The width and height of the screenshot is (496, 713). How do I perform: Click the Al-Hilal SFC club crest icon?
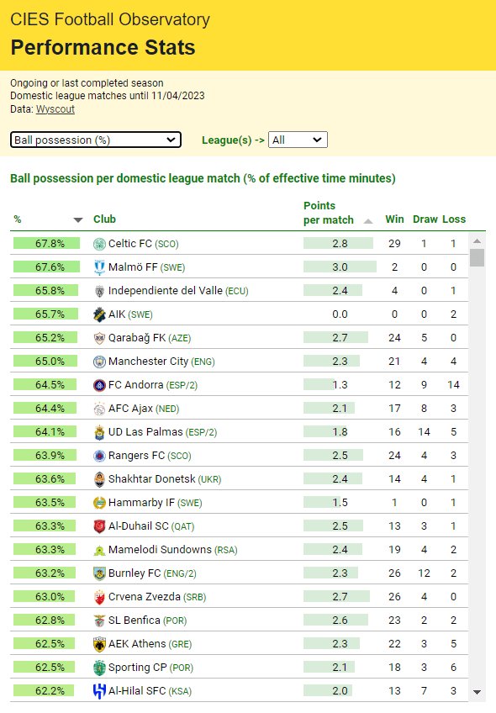coord(99,691)
